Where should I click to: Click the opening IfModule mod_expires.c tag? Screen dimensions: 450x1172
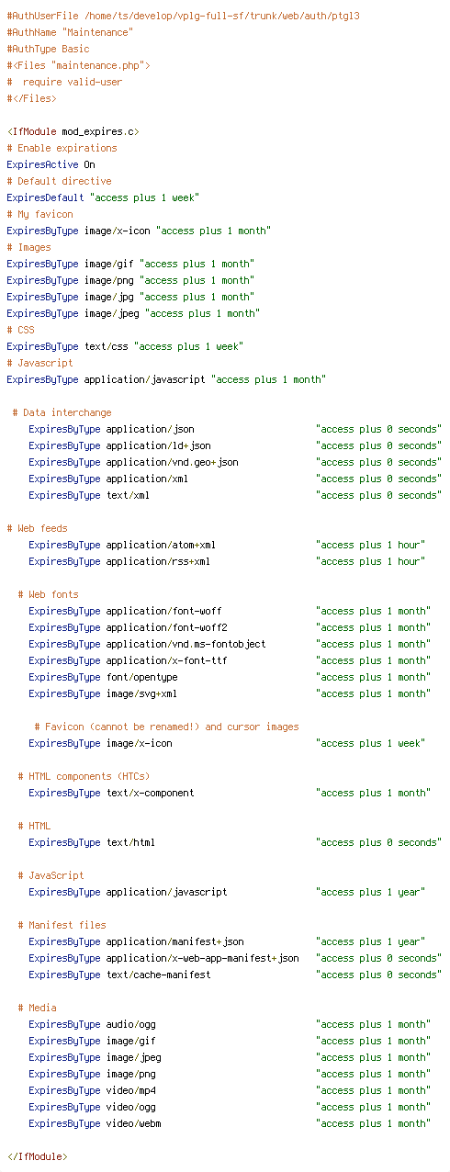tap(73, 132)
